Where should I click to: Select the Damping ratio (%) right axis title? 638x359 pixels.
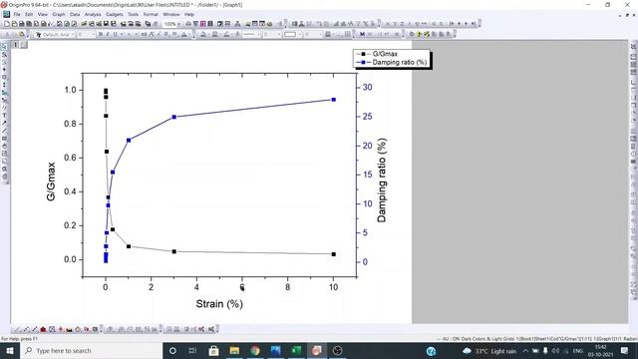(382, 180)
